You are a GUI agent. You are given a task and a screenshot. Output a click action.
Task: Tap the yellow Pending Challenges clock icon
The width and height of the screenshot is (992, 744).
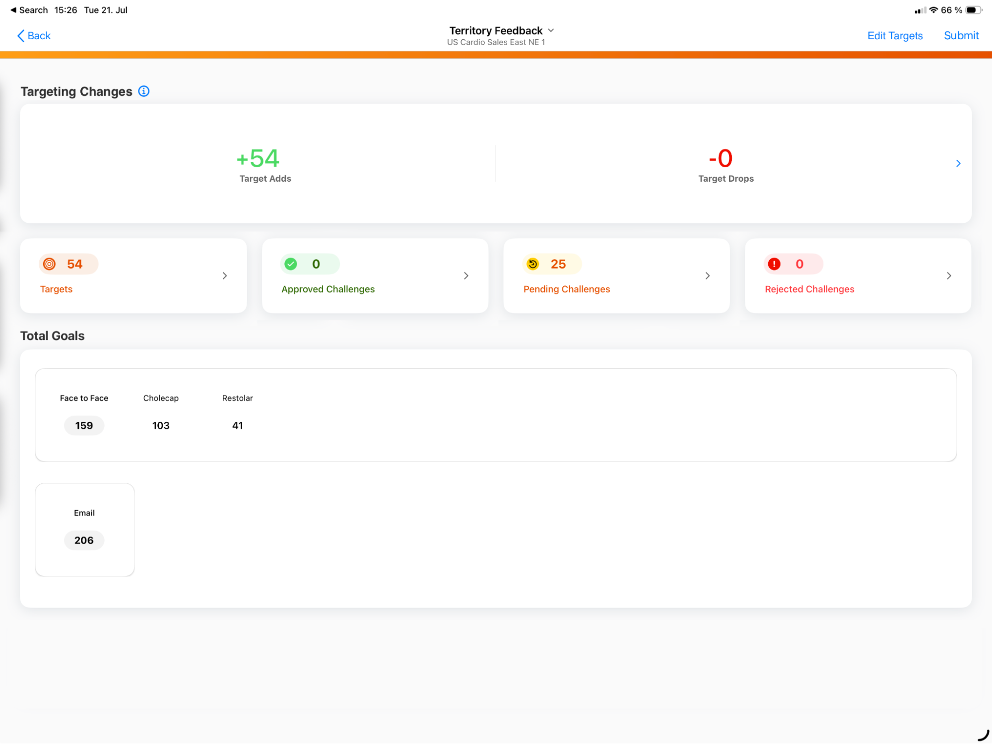click(x=533, y=264)
